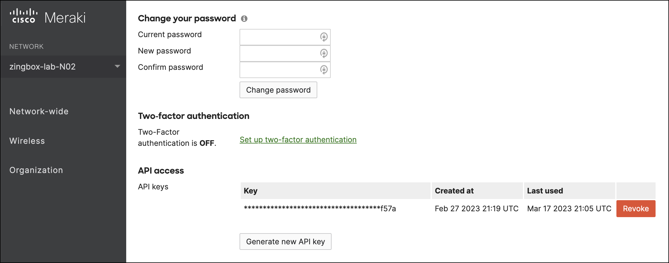Click the info icon beside Change your password

[244, 19]
